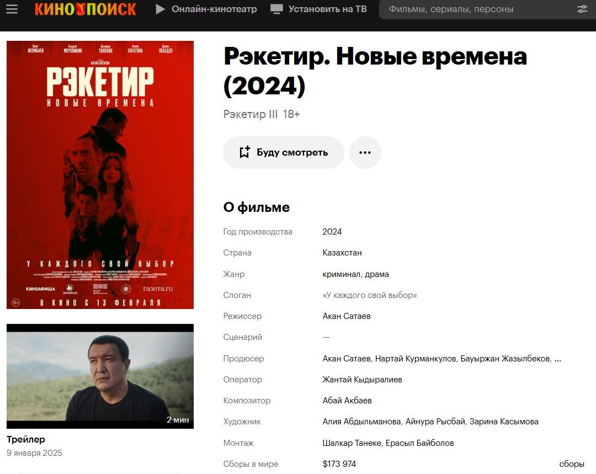The image size is (596, 474).
Task: Click the сборы link
Action: (x=572, y=464)
